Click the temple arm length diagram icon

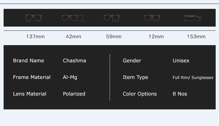(x=193, y=18)
